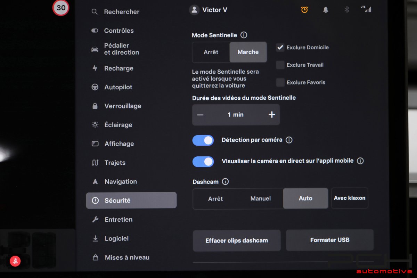Click the Sentinelle activation description text

[226, 79]
